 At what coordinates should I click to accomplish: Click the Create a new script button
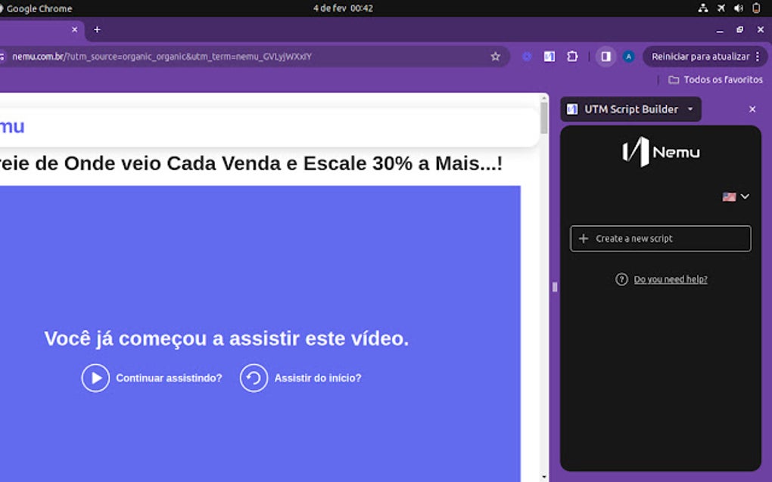click(661, 239)
